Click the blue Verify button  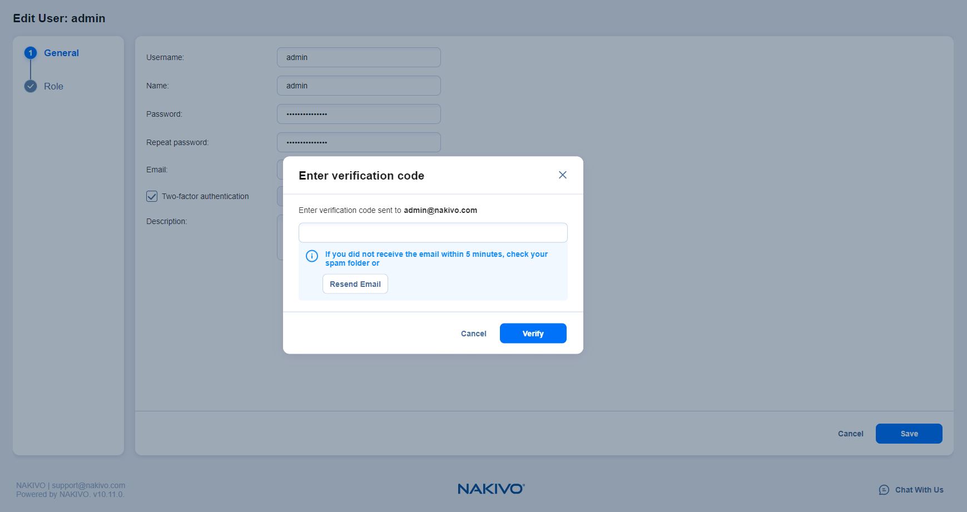[533, 334]
